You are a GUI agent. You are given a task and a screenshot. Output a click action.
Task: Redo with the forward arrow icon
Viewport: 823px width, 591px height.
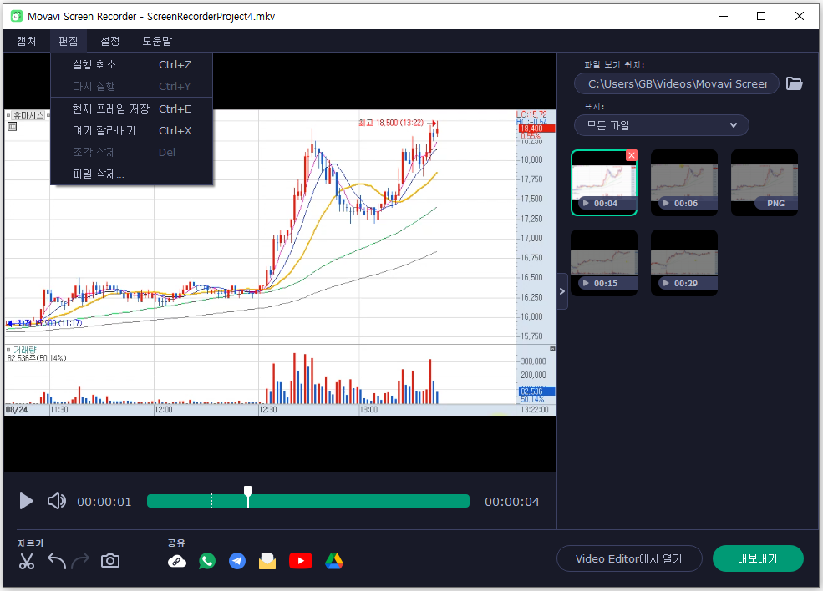click(80, 561)
